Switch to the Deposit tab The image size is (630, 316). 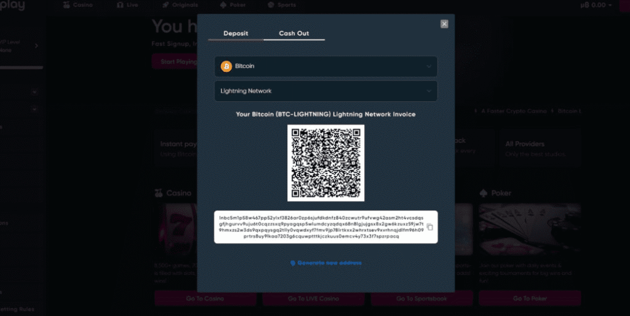tap(236, 33)
